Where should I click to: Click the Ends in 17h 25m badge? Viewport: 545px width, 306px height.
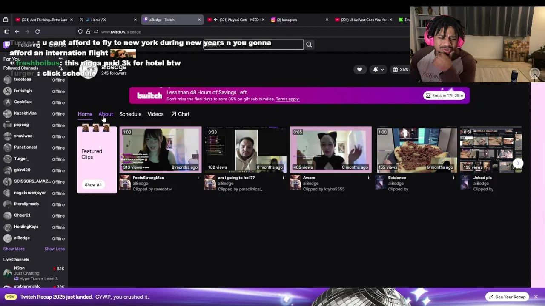(444, 96)
